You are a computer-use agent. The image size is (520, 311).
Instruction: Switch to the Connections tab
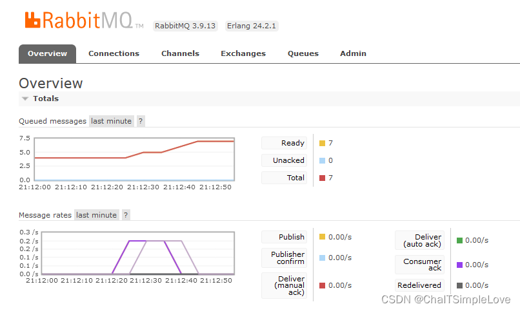(x=114, y=53)
